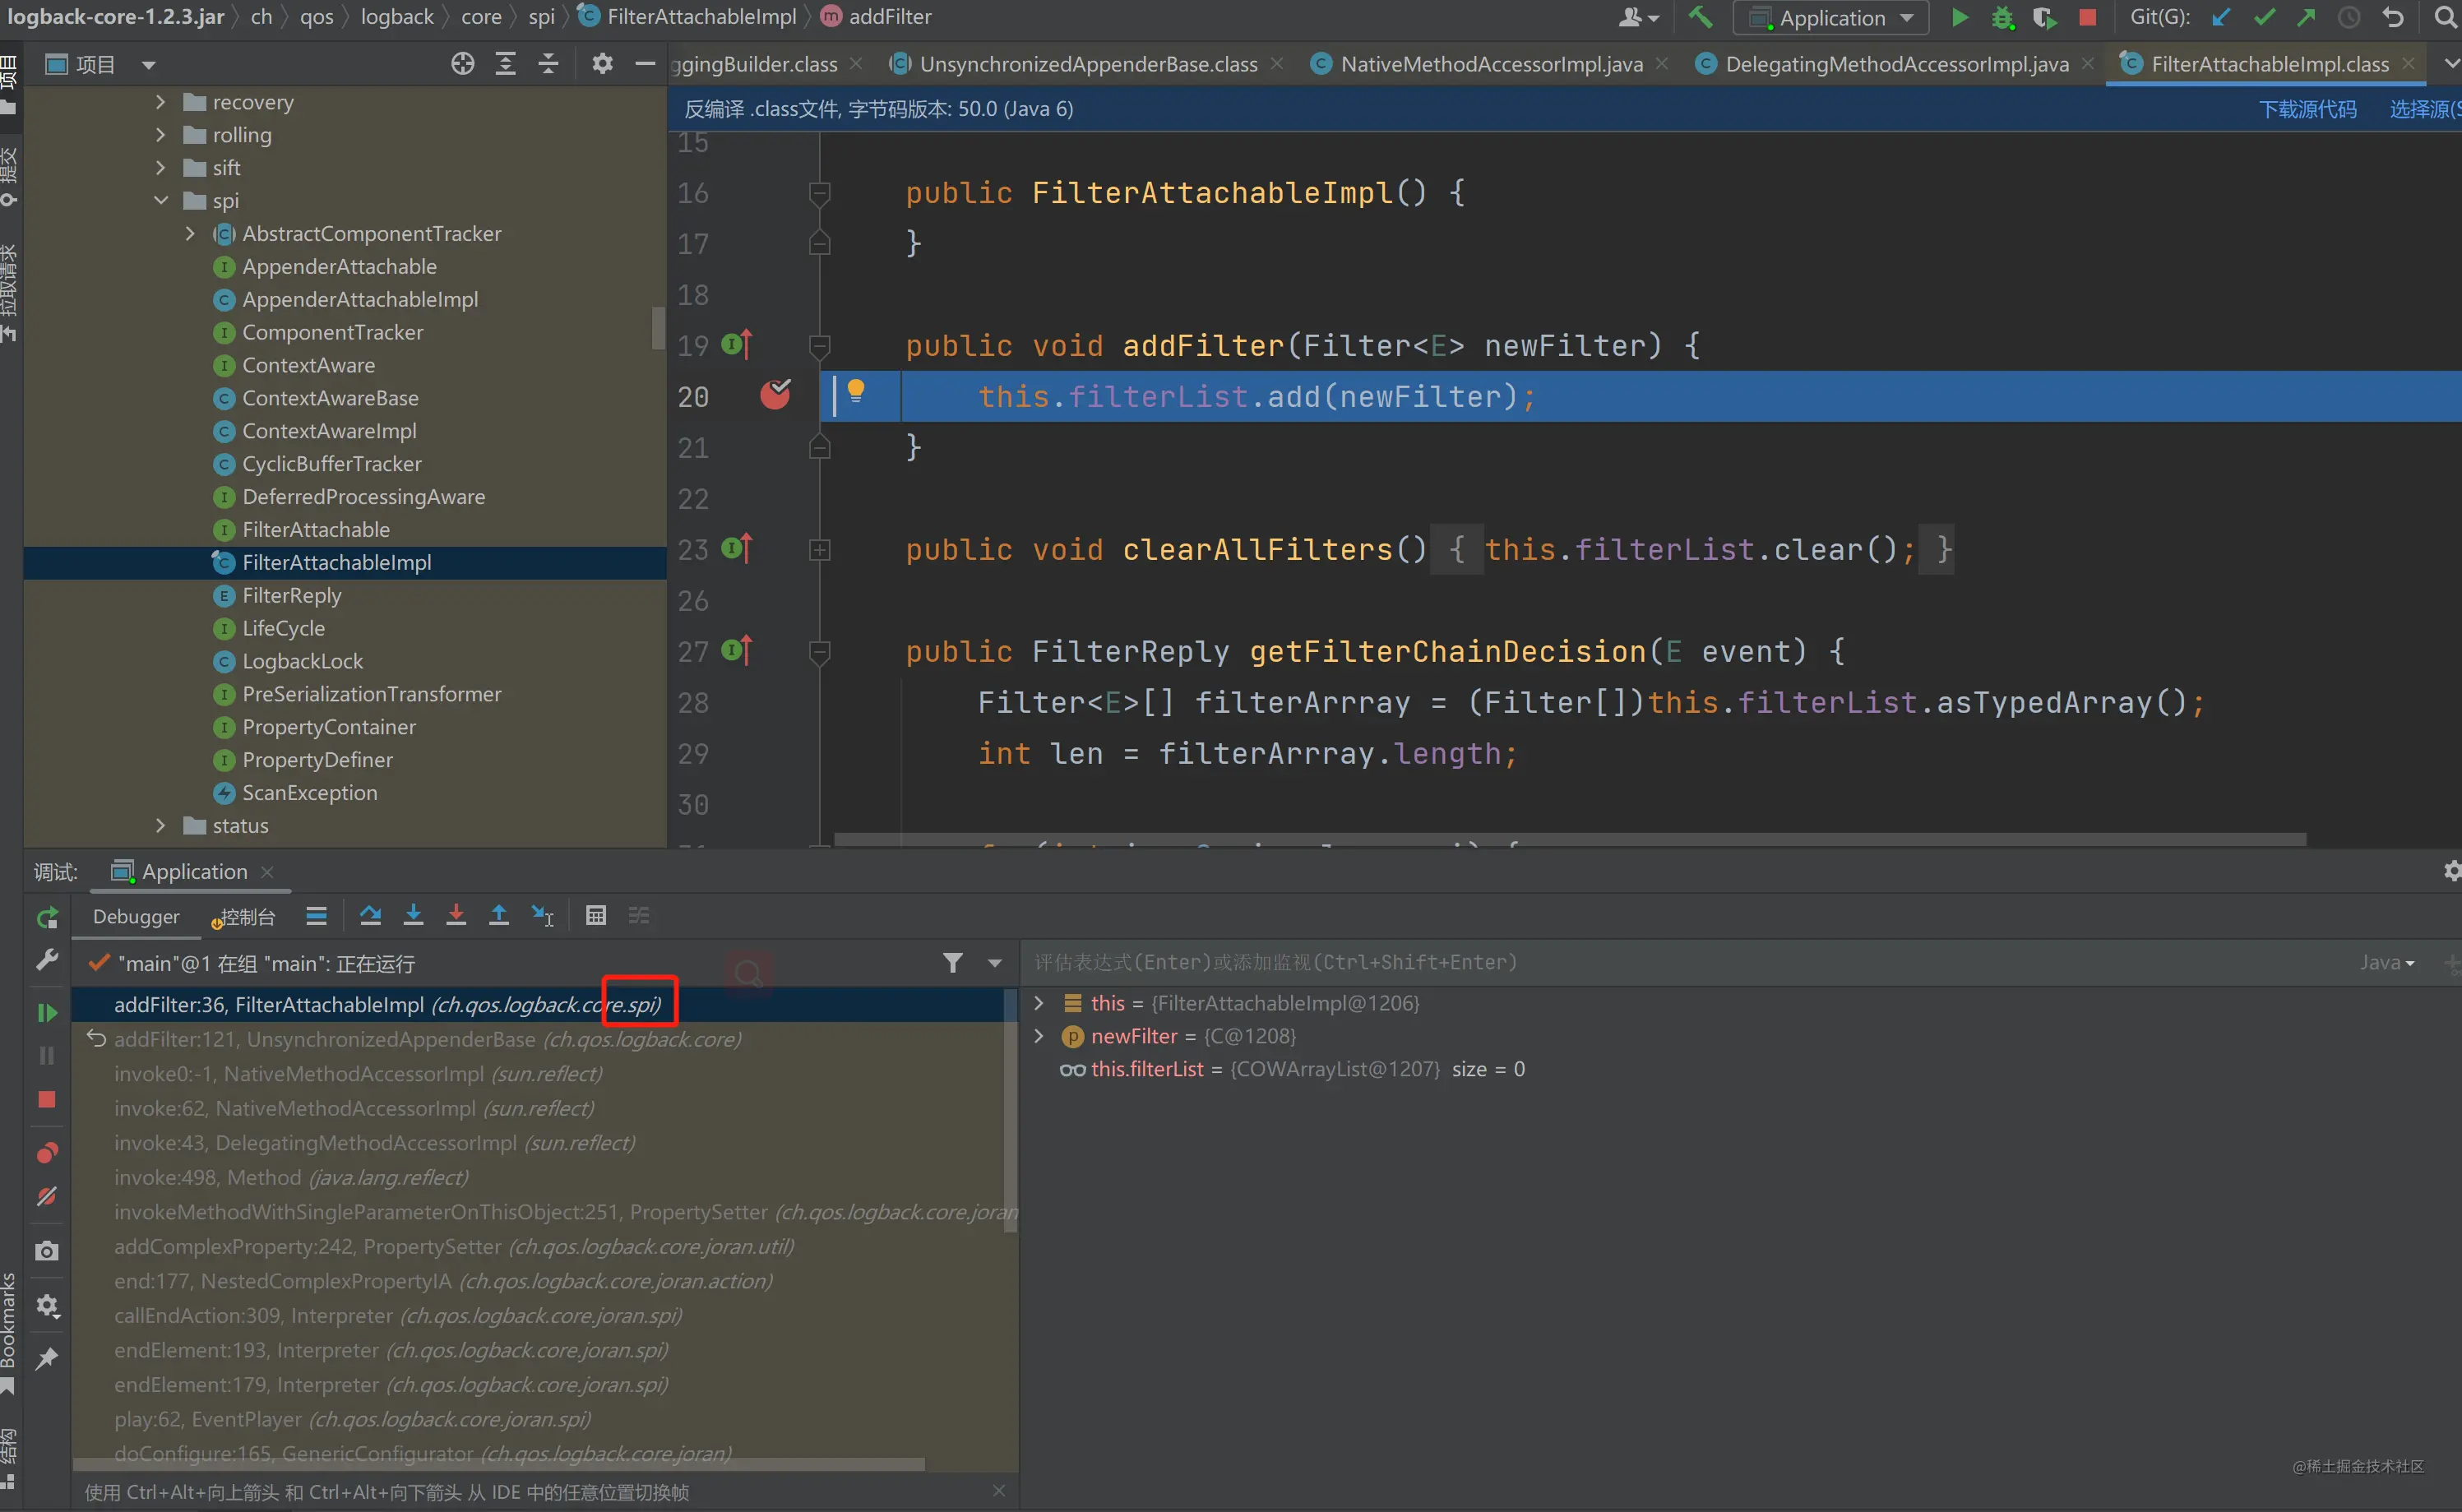Open the project view mode dropdown
2462x1512 pixels.
point(149,65)
